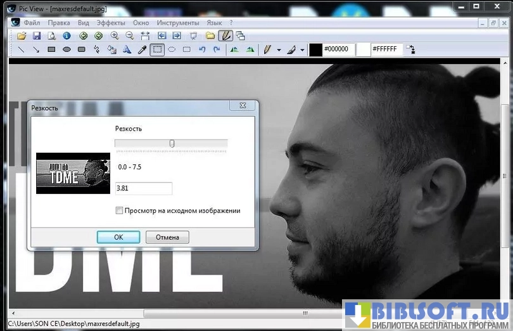Click the sharpness value field showing 3.81

coord(144,188)
